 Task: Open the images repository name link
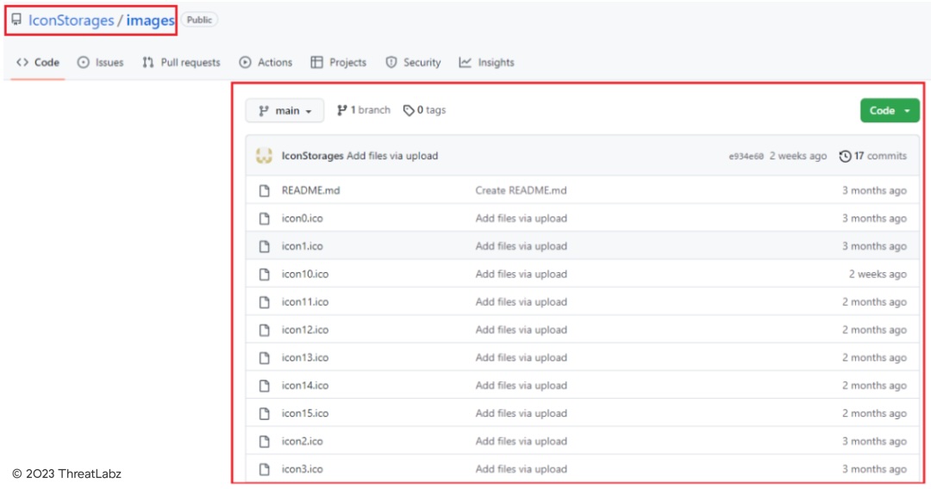[x=150, y=20]
